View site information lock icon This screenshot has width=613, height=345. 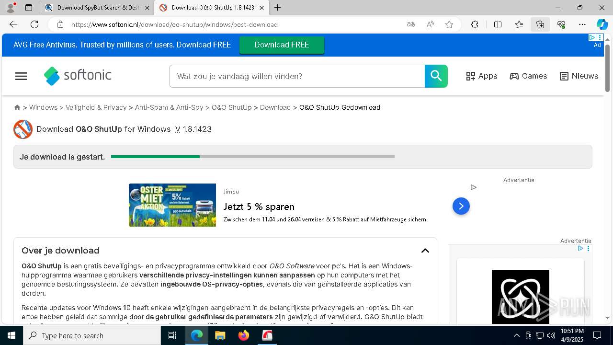(60, 24)
